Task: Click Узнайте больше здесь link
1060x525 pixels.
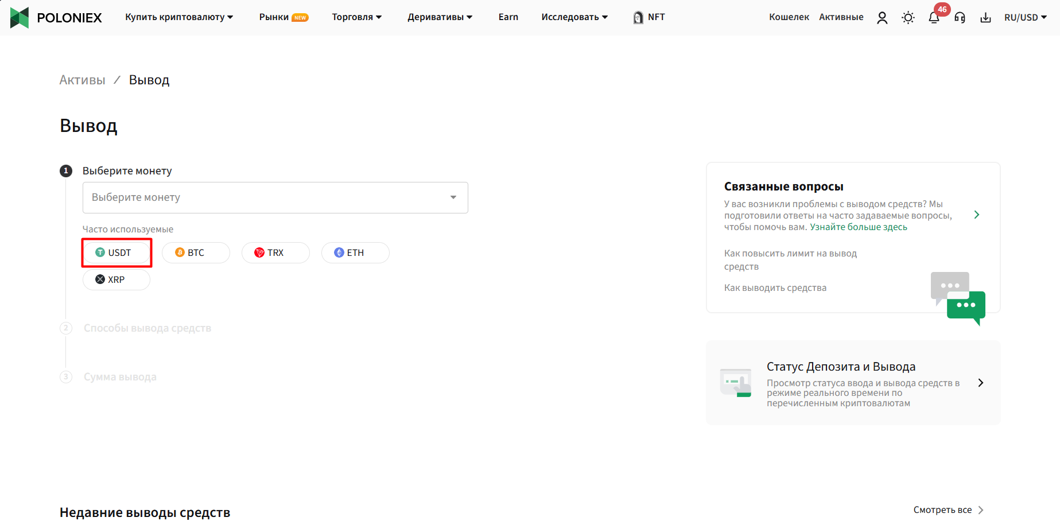Action: pyautogui.click(x=859, y=227)
